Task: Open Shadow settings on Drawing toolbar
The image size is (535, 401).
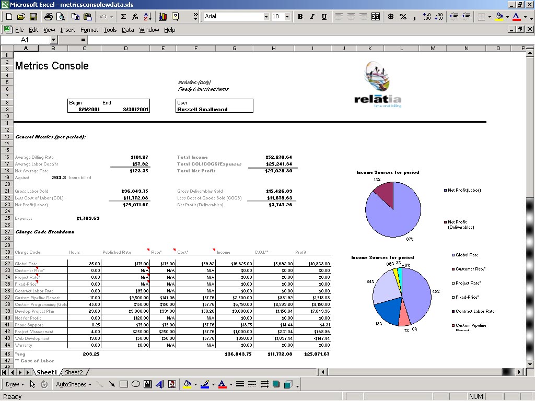Action: pyautogui.click(x=276, y=384)
